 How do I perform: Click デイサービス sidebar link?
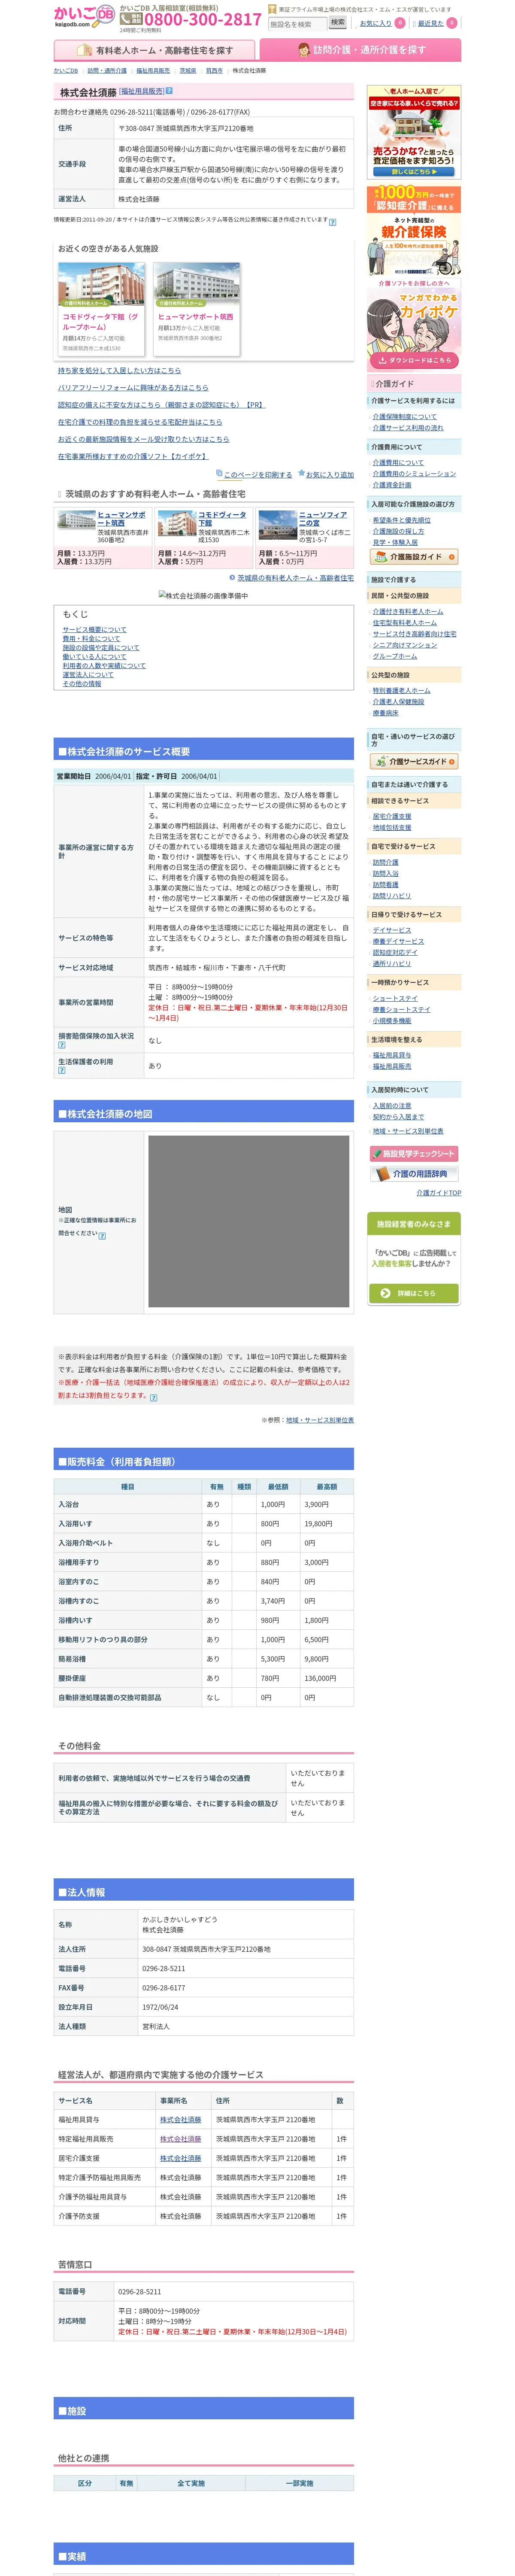coord(392,930)
